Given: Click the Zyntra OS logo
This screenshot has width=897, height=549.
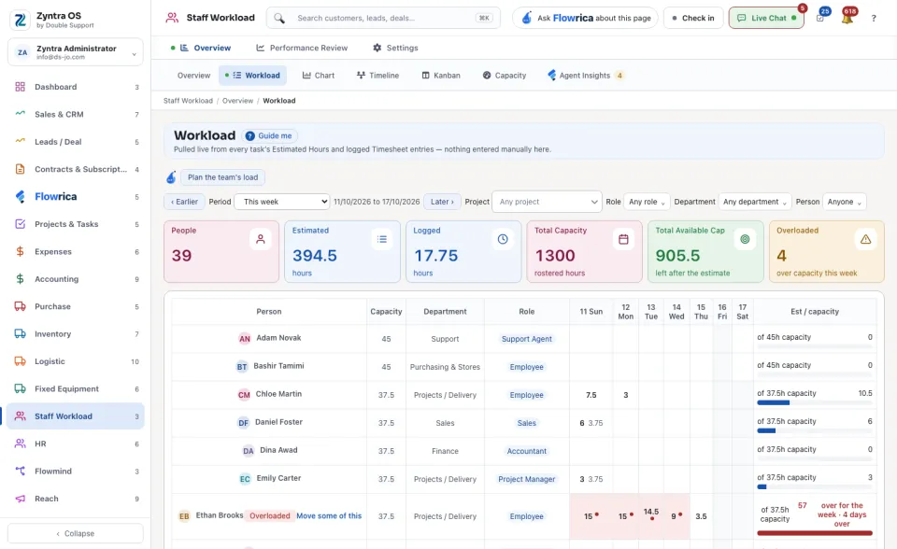Looking at the screenshot, I should click(20, 20).
